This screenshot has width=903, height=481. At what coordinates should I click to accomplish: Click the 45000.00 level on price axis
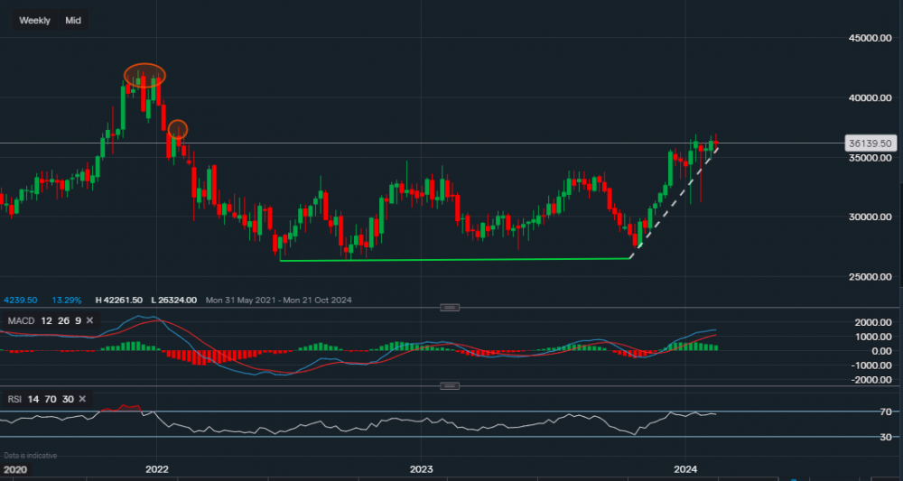[868, 38]
